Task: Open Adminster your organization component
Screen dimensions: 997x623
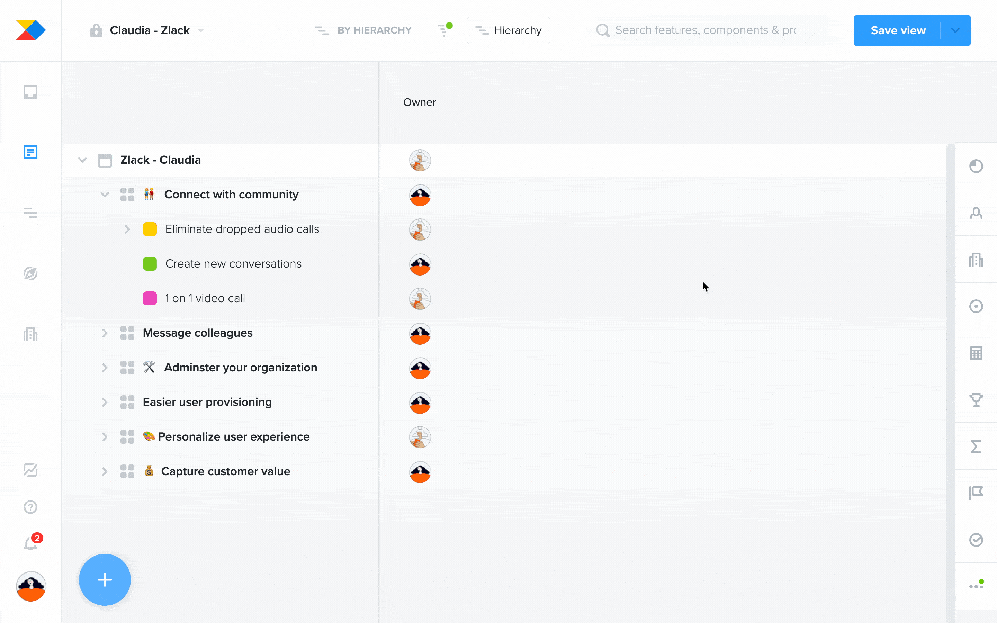Action: 241,368
